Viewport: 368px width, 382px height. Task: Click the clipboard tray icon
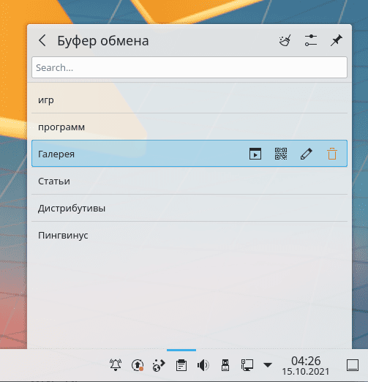(x=181, y=365)
